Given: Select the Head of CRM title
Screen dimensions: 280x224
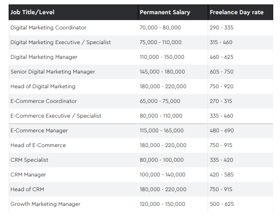Looking at the screenshot, I should point(27,189).
